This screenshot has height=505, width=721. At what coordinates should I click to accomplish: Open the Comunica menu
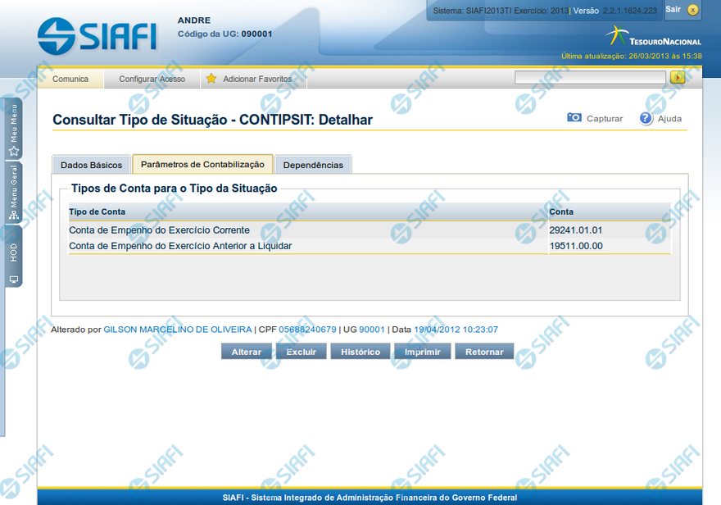tap(70, 79)
